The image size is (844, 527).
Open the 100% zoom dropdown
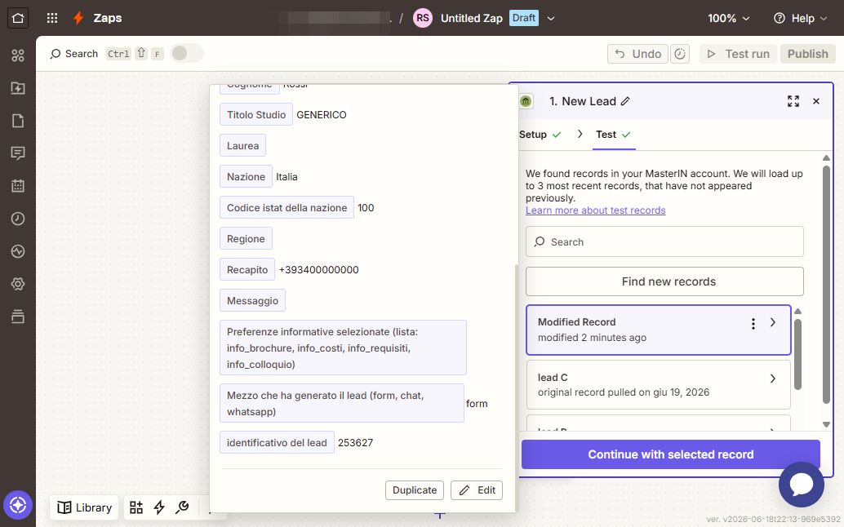(x=728, y=18)
